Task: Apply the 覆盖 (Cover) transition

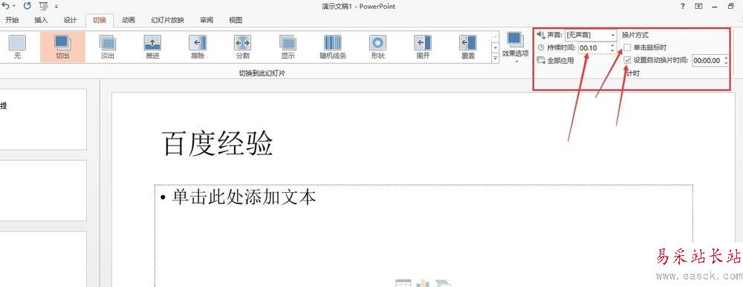Action: (x=467, y=47)
